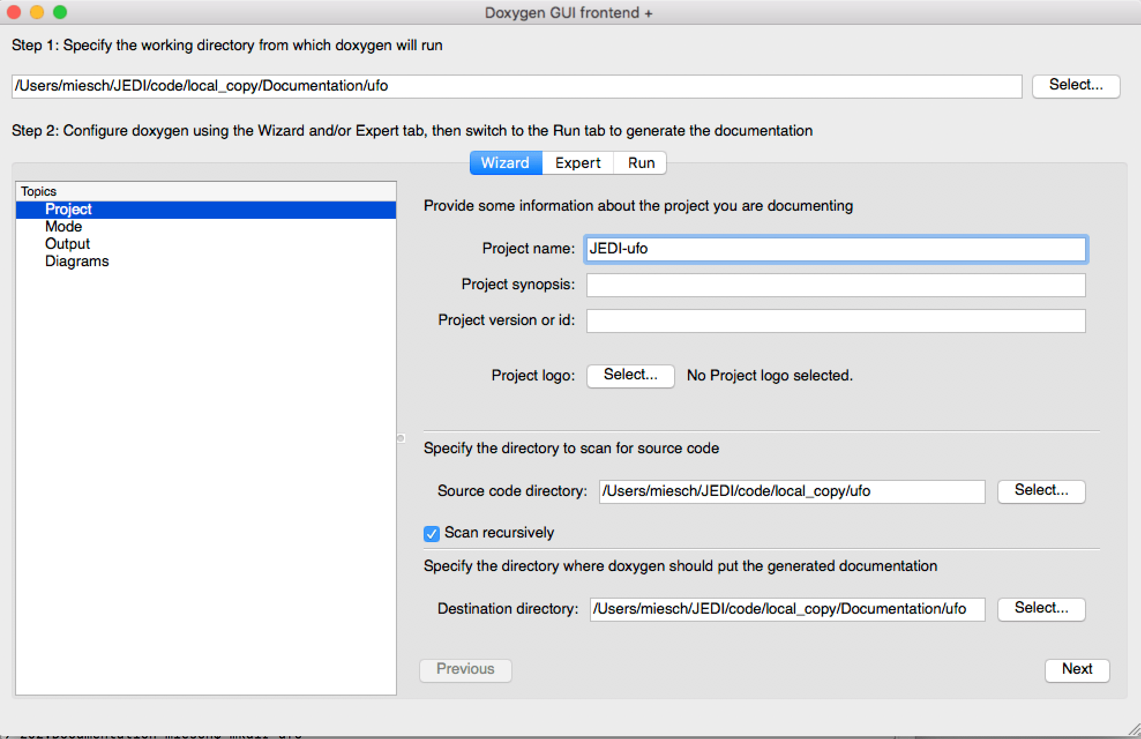Select the Mode topic
The width and height of the screenshot is (1141, 739).
pos(63,226)
